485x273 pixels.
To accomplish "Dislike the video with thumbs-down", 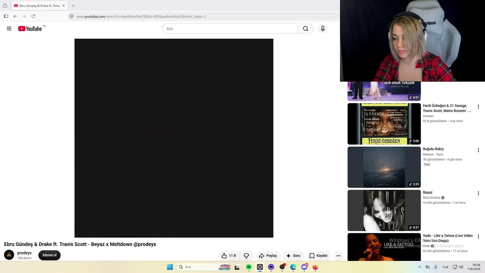I will (x=246, y=256).
